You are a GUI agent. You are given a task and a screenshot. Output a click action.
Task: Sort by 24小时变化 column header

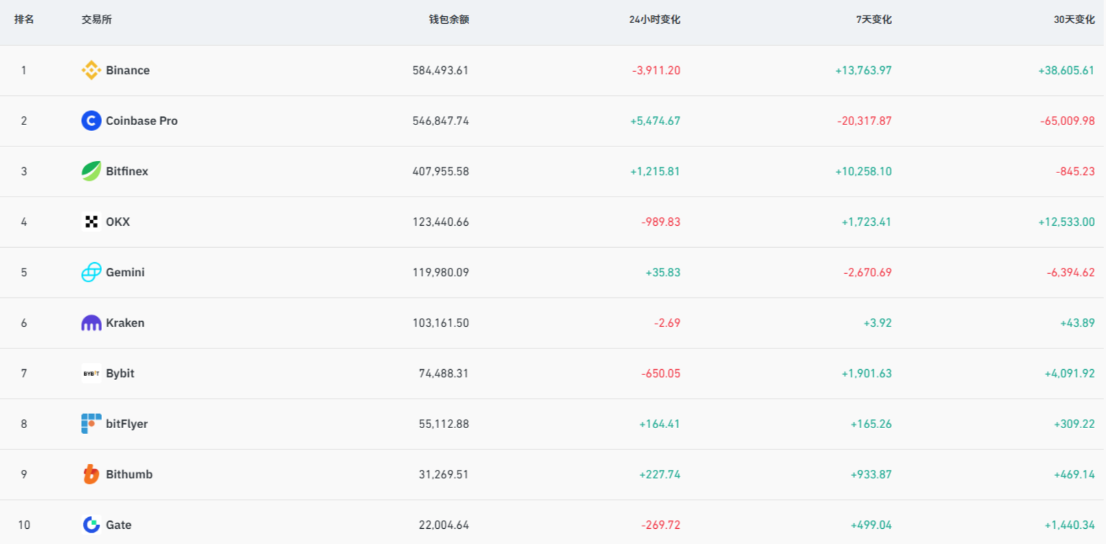point(654,19)
